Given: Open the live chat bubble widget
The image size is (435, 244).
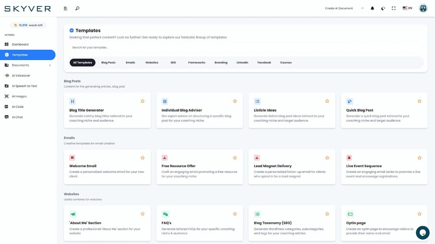Looking at the screenshot, I should click(x=422, y=233).
